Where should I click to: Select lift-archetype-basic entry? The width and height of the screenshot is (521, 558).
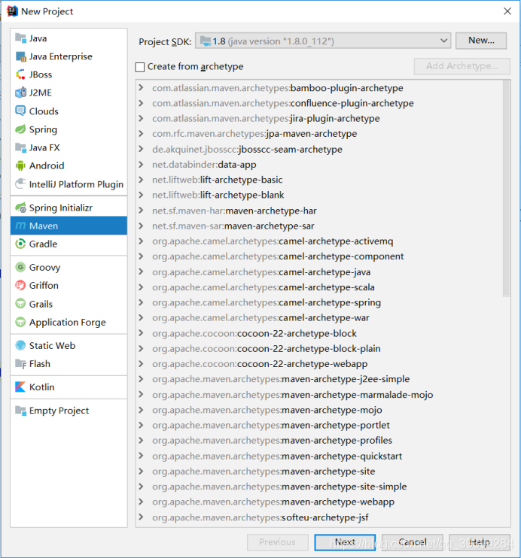coord(217,180)
